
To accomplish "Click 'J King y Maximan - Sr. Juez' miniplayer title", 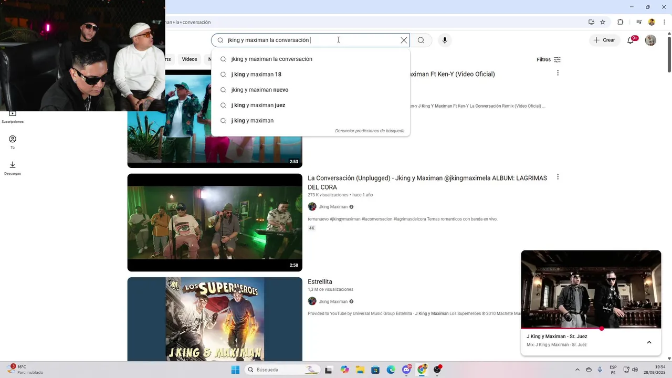I will click(557, 337).
